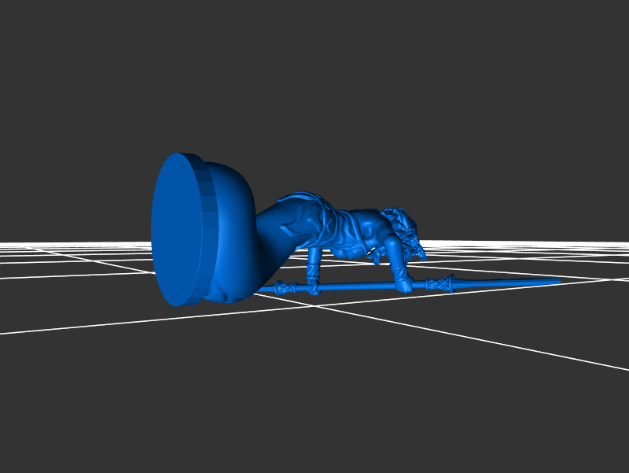Select the horizon grid lines left of the base
Image resolution: width=629 pixels, height=473 pixels.
[79, 249]
